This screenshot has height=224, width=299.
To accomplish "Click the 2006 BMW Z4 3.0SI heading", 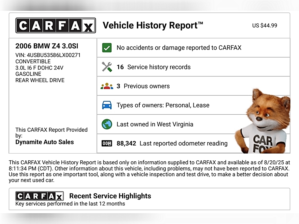I will coord(47,46).
